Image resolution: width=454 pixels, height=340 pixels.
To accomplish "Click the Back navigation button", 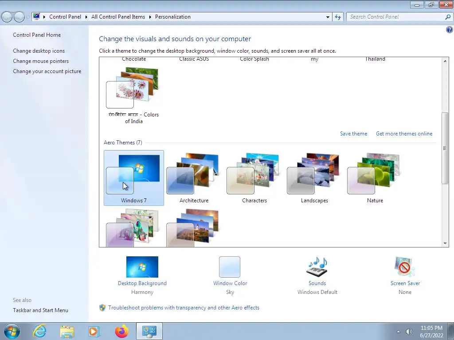I will pyautogui.click(x=7, y=17).
